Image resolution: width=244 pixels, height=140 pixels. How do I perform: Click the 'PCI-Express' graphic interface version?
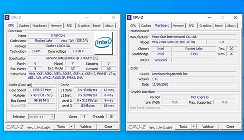coord(200,97)
